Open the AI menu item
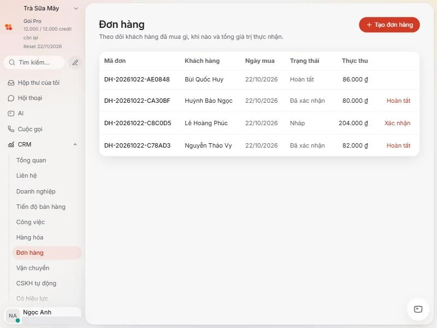This screenshot has height=328, width=437. [x=21, y=114]
